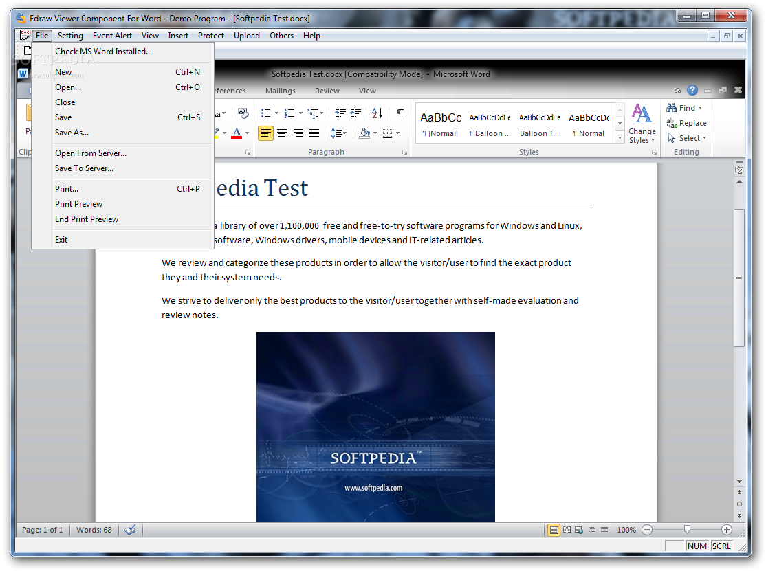Decrease paragraph indent

point(340,113)
